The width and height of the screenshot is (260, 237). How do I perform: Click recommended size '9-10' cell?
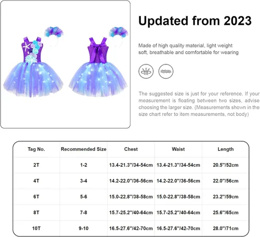click(84, 228)
